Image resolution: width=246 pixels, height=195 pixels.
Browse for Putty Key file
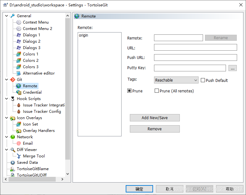[233, 68]
